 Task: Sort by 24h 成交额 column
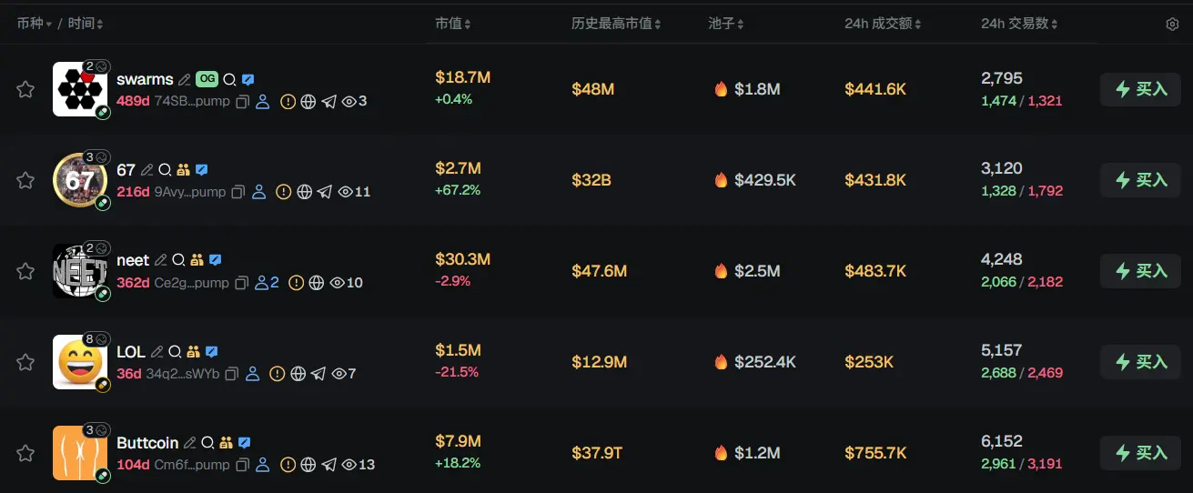tap(883, 24)
